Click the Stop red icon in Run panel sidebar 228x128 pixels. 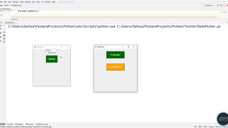(1, 33)
